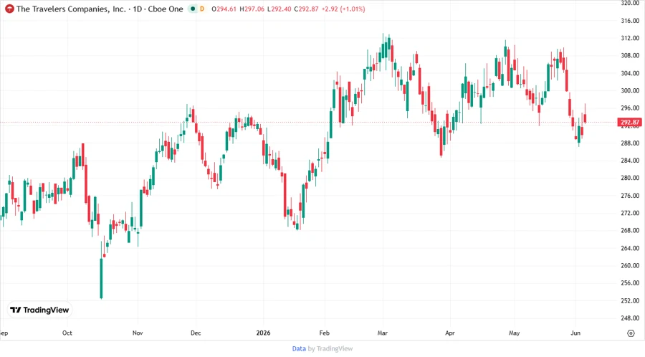Open the 'Data' link below chart
Image resolution: width=645 pixels, height=357 pixels.
(x=299, y=349)
